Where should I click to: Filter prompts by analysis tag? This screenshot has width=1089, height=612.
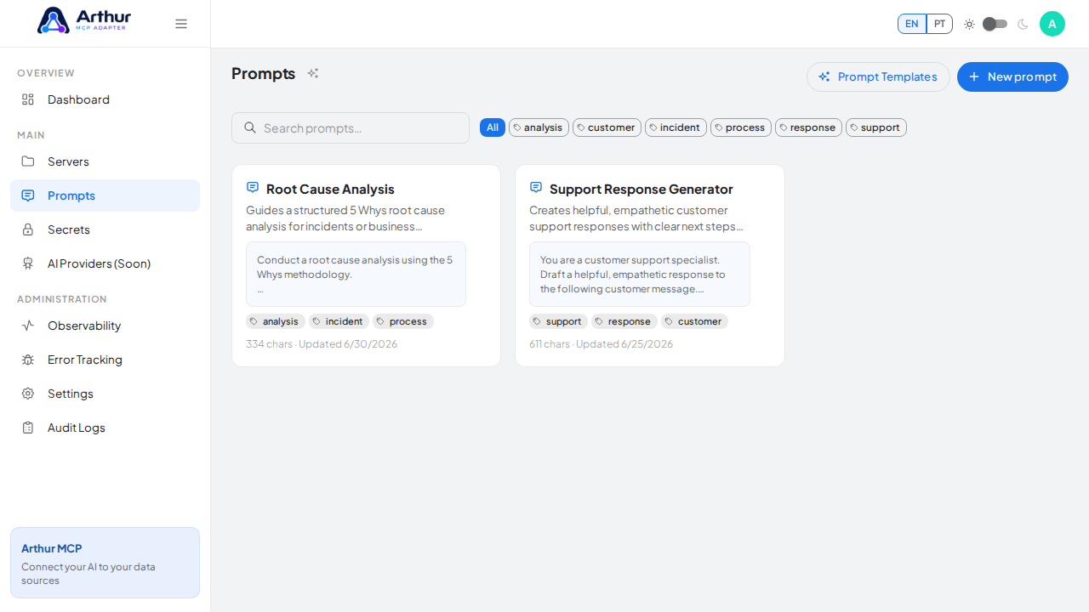pyautogui.click(x=539, y=127)
